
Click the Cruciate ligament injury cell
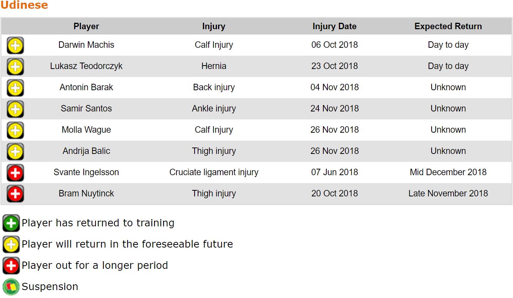tap(214, 172)
